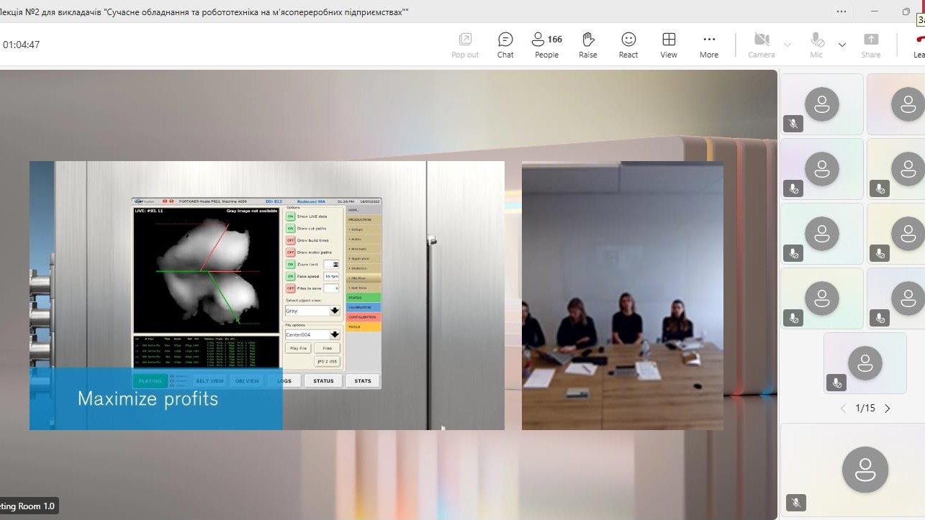925x520 pixels.
Task: Select the meeting room camera video
Action: tap(623, 296)
